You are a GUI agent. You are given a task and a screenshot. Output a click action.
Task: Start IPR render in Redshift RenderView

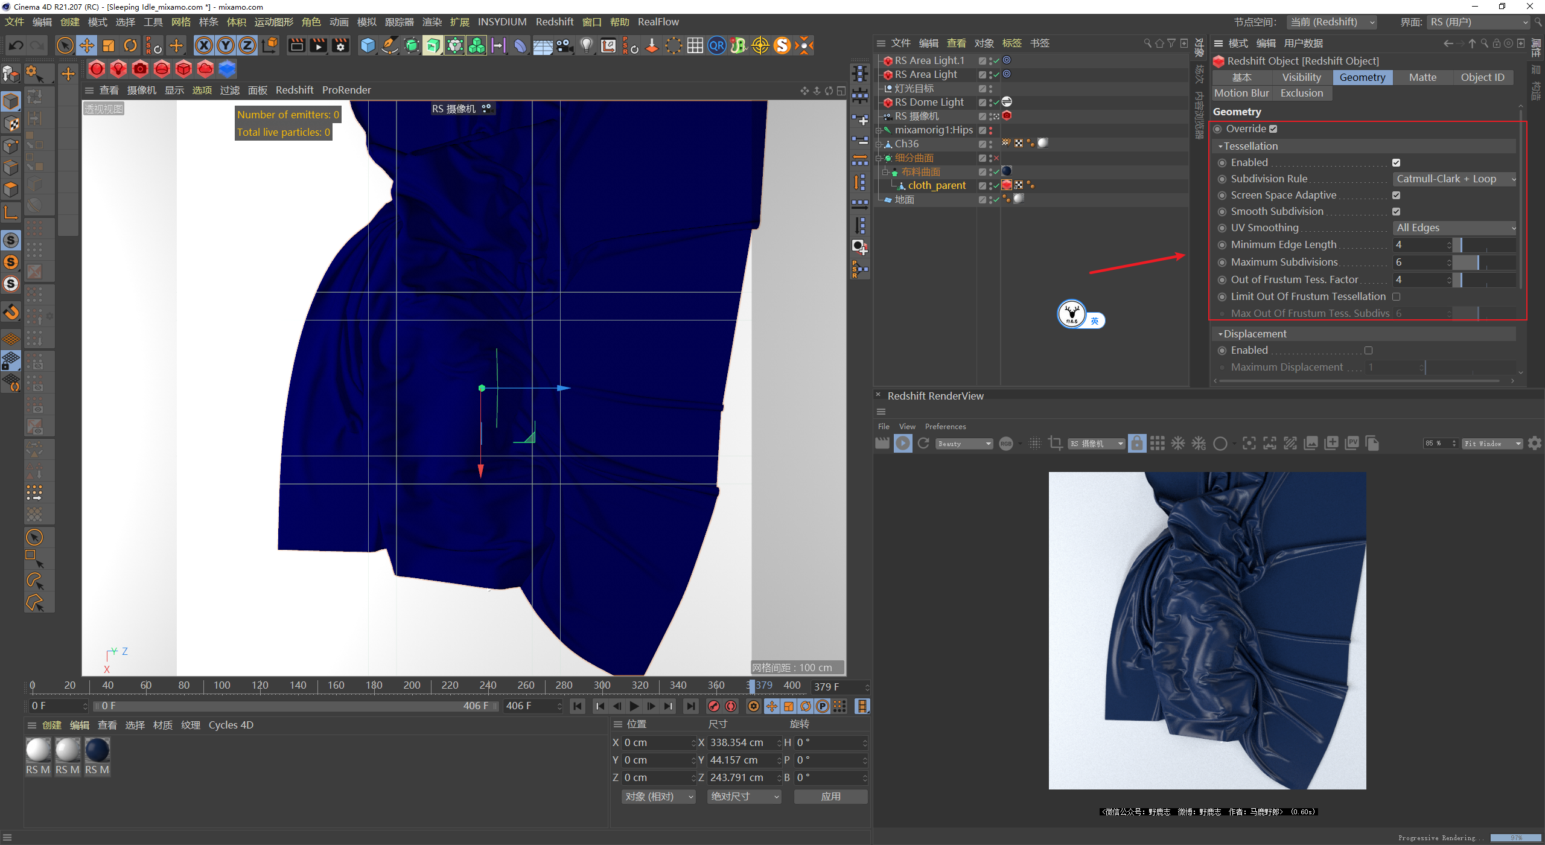[x=903, y=444]
